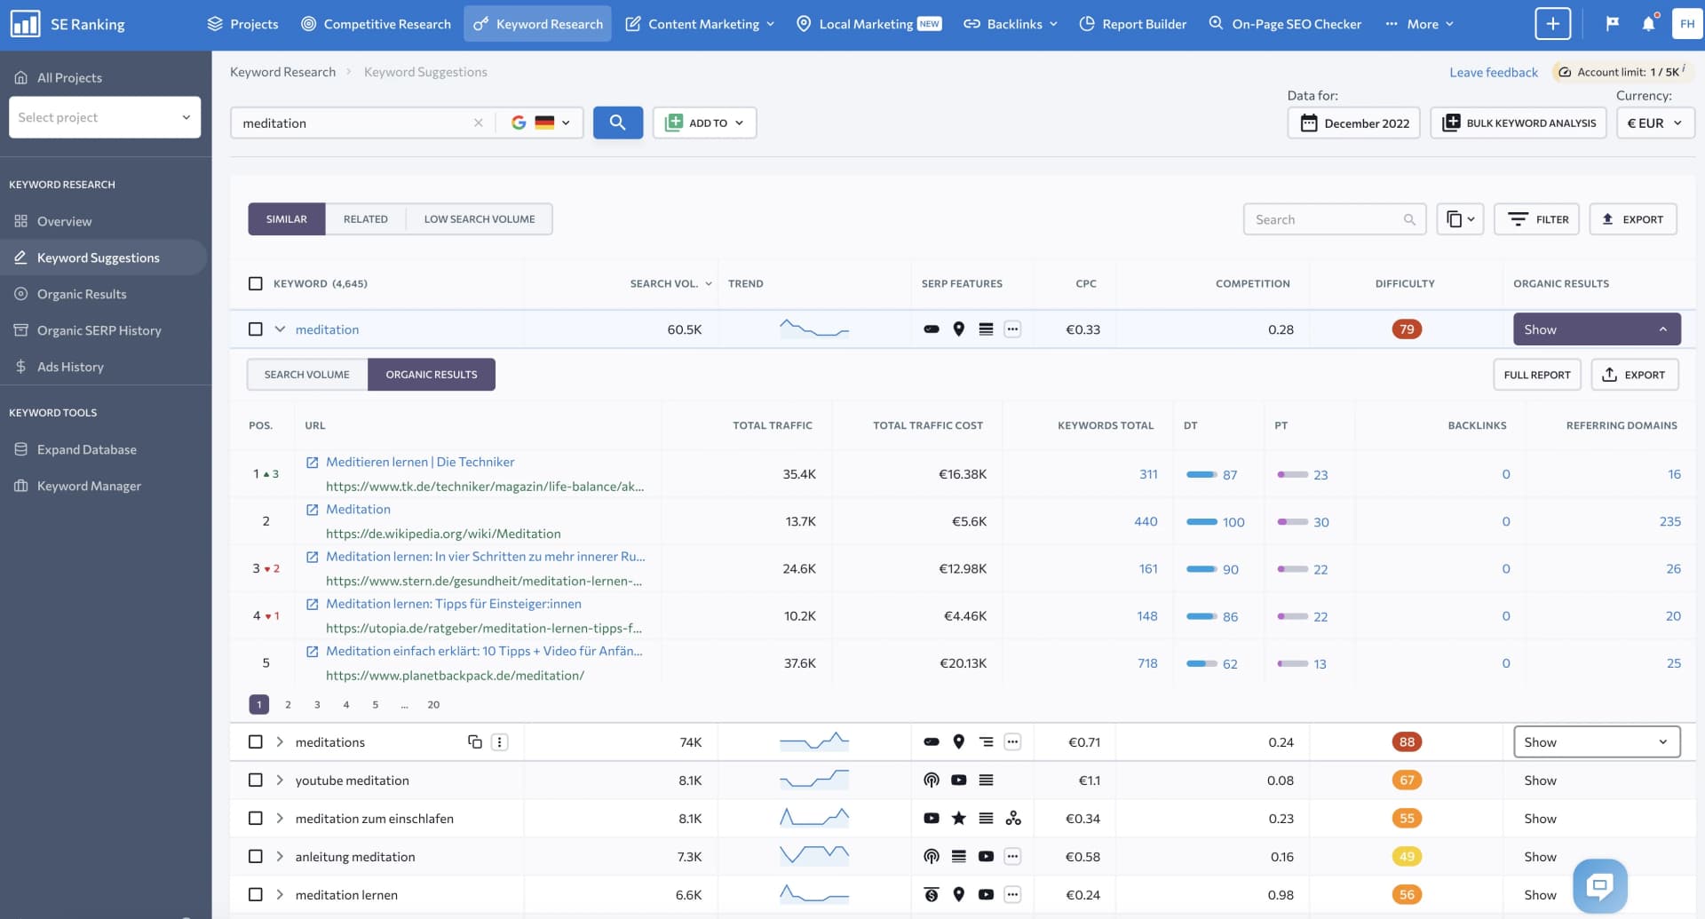Expand the meditations keyword row
1705x919 pixels.
280,741
